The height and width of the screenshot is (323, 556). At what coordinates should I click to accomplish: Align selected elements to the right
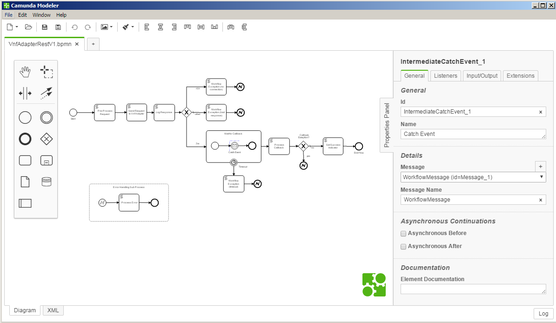click(x=174, y=27)
